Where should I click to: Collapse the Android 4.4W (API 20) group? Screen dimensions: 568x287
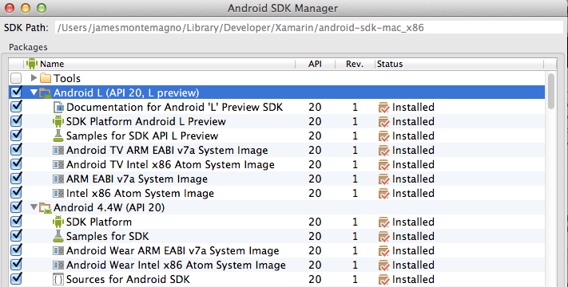(x=34, y=207)
